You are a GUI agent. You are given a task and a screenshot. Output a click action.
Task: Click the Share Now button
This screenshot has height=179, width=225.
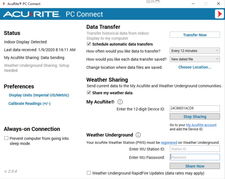click(195, 166)
